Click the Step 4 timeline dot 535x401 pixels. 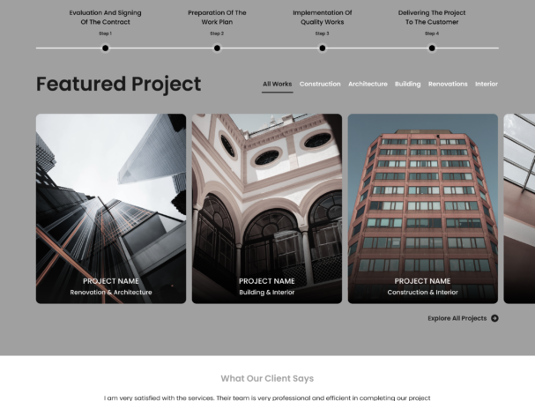(x=432, y=48)
